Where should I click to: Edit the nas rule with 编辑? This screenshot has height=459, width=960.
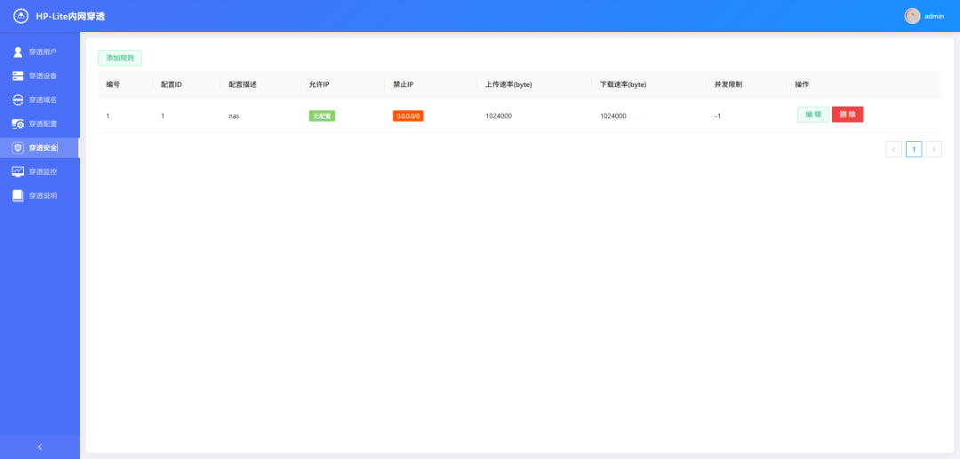(x=813, y=115)
